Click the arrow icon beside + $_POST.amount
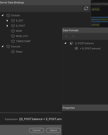The height and width of the screenshot is (135, 108). [x=76, y=48]
